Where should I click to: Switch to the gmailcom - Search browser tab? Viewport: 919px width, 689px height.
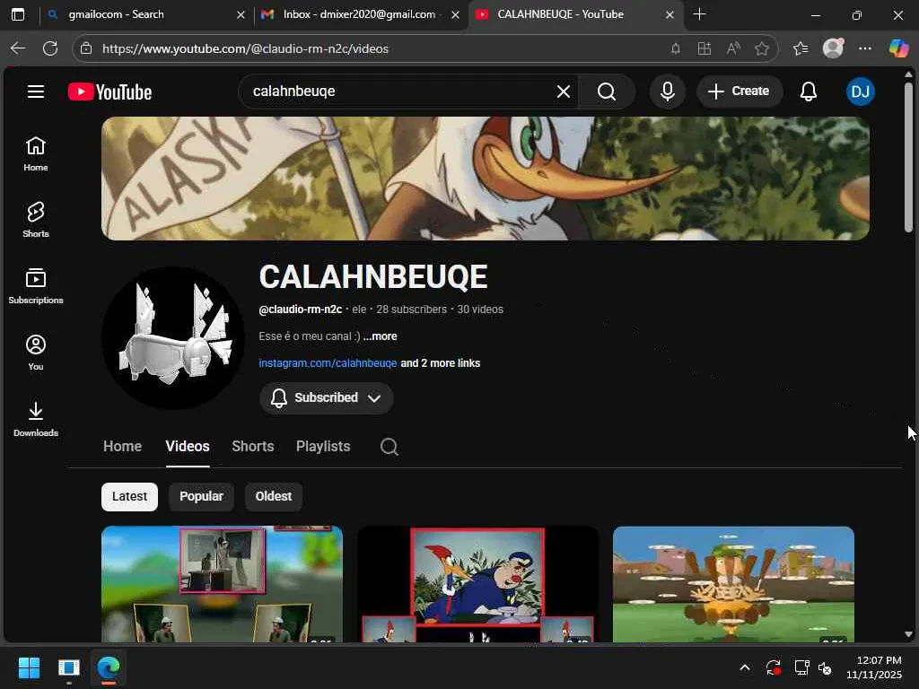[x=145, y=14]
